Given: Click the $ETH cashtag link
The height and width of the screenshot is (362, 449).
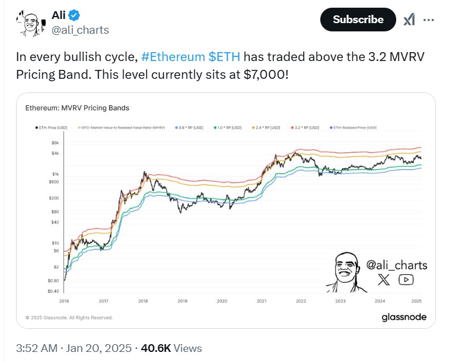Looking at the screenshot, I should tap(224, 57).
